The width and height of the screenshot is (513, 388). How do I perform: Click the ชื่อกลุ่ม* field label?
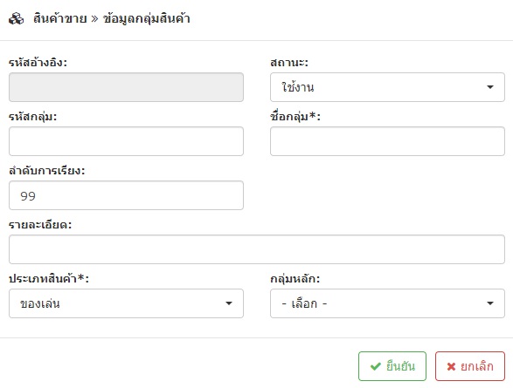tap(295, 116)
